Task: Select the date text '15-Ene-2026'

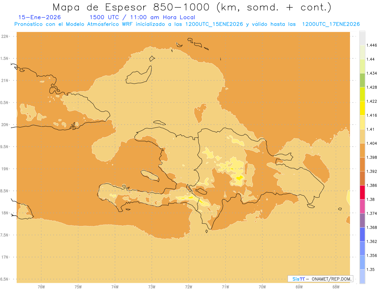Action: coord(40,17)
